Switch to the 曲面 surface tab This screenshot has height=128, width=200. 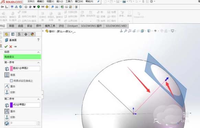coord(21,26)
